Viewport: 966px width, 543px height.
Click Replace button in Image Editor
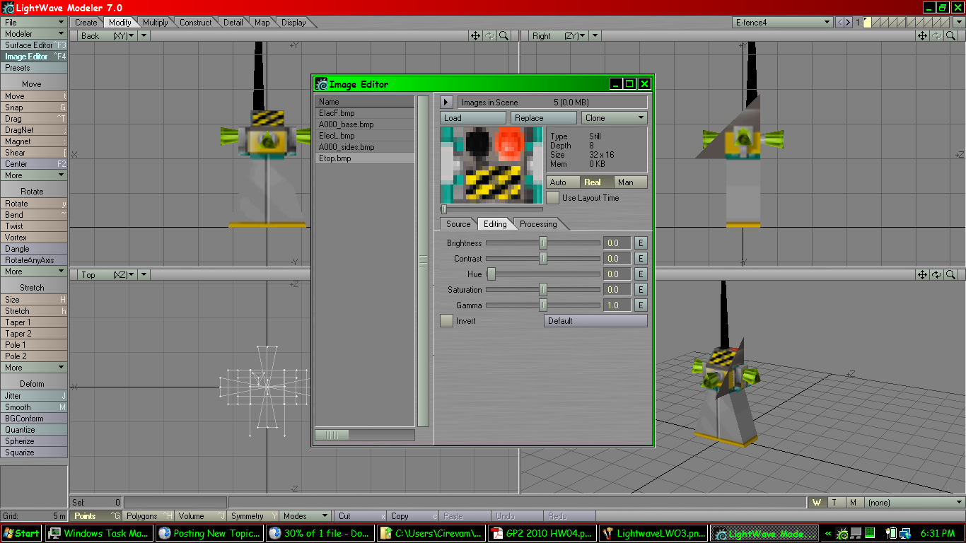[544, 118]
